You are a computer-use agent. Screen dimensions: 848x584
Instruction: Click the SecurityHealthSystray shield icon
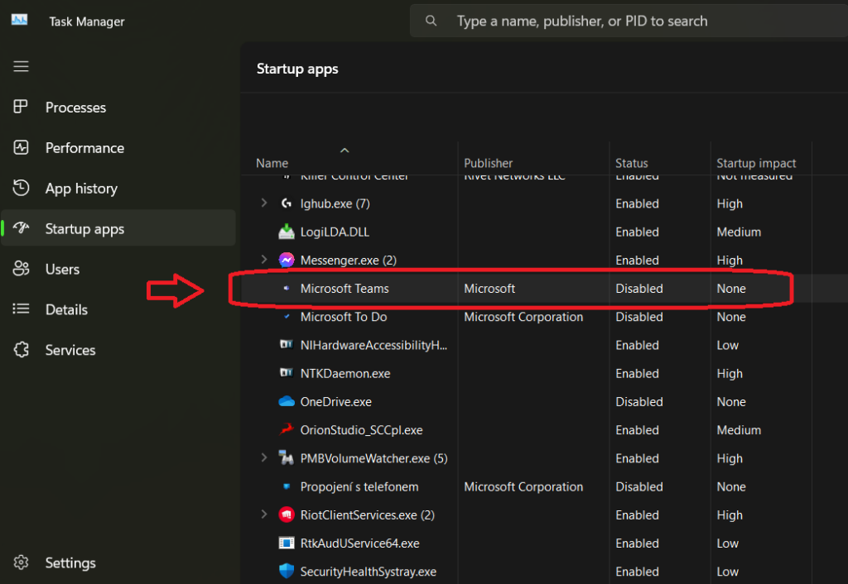point(286,571)
